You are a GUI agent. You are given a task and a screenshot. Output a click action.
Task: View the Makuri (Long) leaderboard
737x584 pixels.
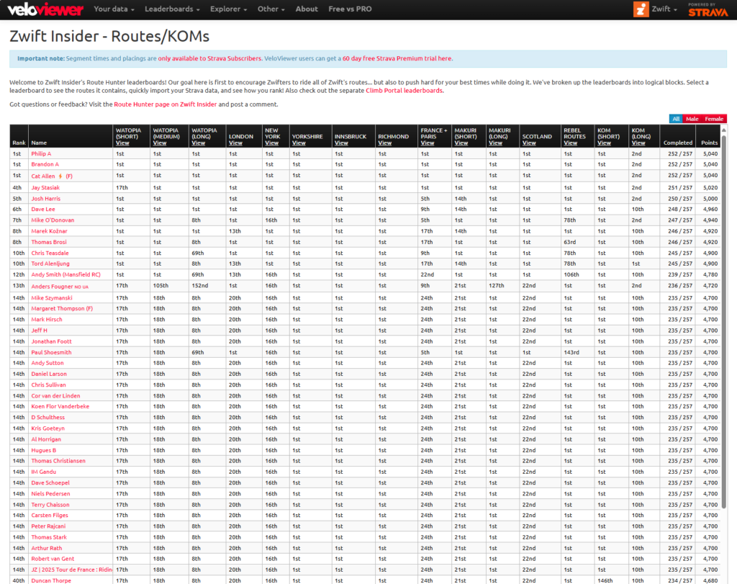(x=495, y=143)
